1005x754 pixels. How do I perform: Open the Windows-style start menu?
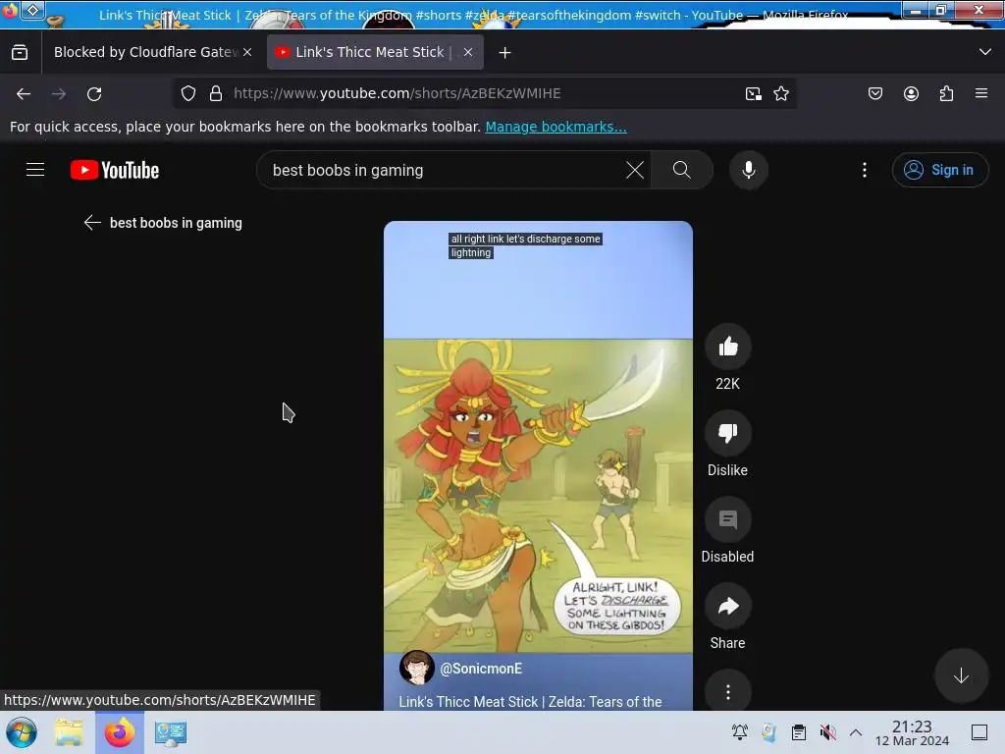[x=21, y=732]
